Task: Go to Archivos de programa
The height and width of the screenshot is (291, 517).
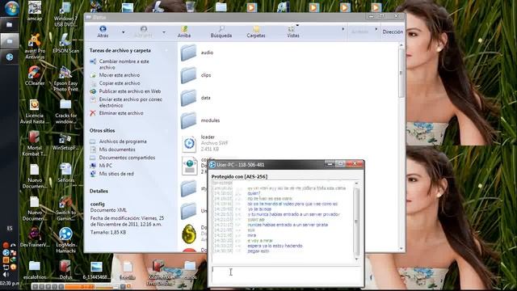Action: [123, 141]
